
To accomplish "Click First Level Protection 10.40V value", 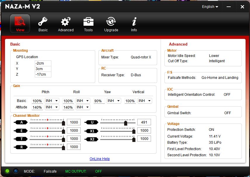I will [x=214, y=149].
